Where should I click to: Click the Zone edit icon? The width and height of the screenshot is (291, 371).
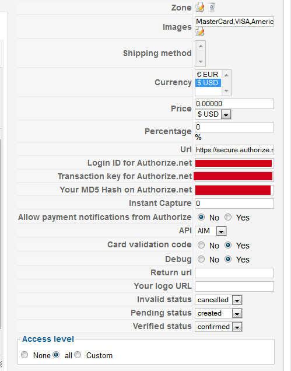point(199,8)
